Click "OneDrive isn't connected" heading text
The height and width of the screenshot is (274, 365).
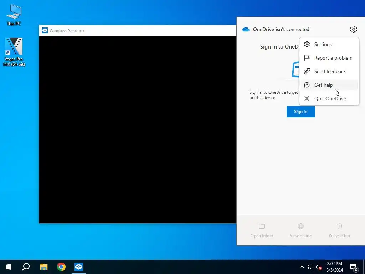tap(281, 29)
